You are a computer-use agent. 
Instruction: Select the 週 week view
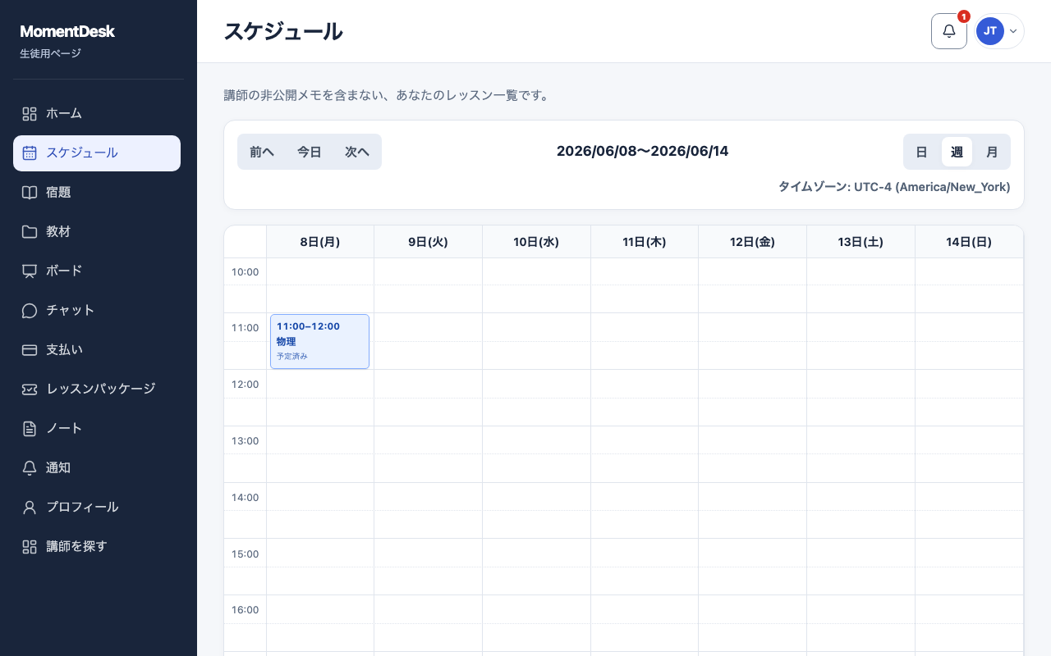957,152
